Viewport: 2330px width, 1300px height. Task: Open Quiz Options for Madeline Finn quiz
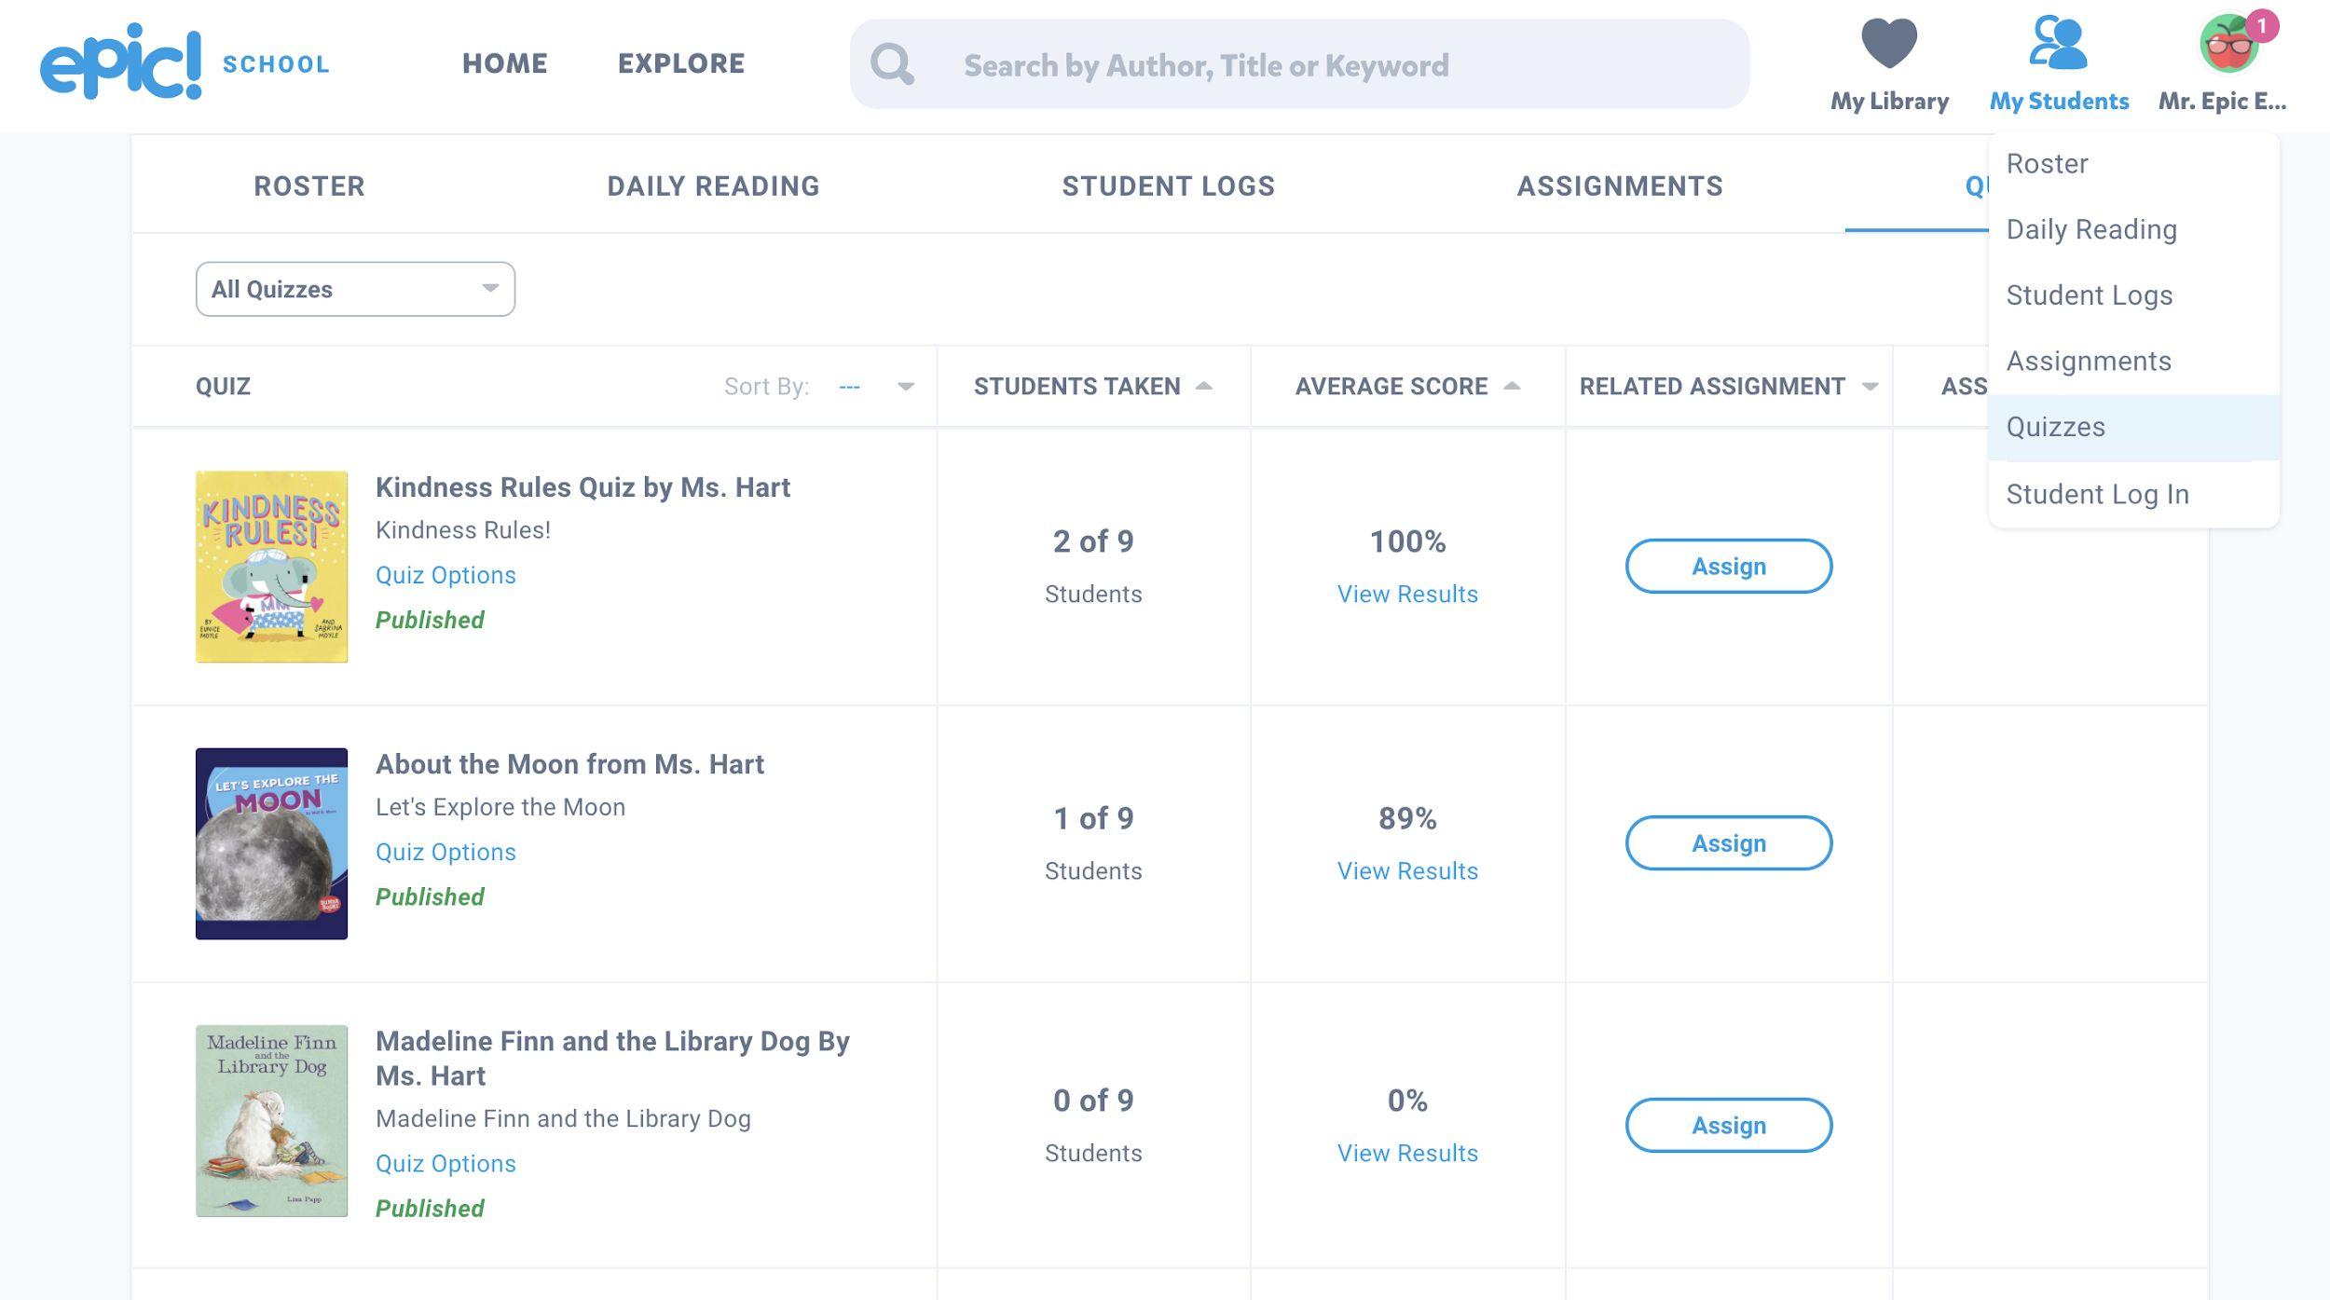[x=445, y=1163]
